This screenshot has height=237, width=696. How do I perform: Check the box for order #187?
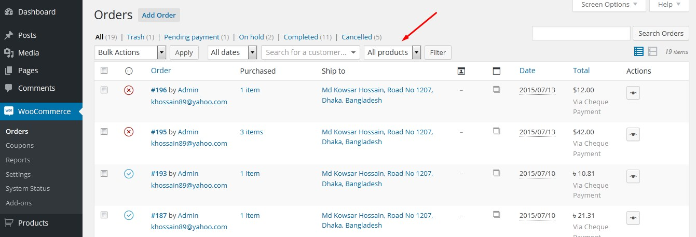click(x=104, y=215)
